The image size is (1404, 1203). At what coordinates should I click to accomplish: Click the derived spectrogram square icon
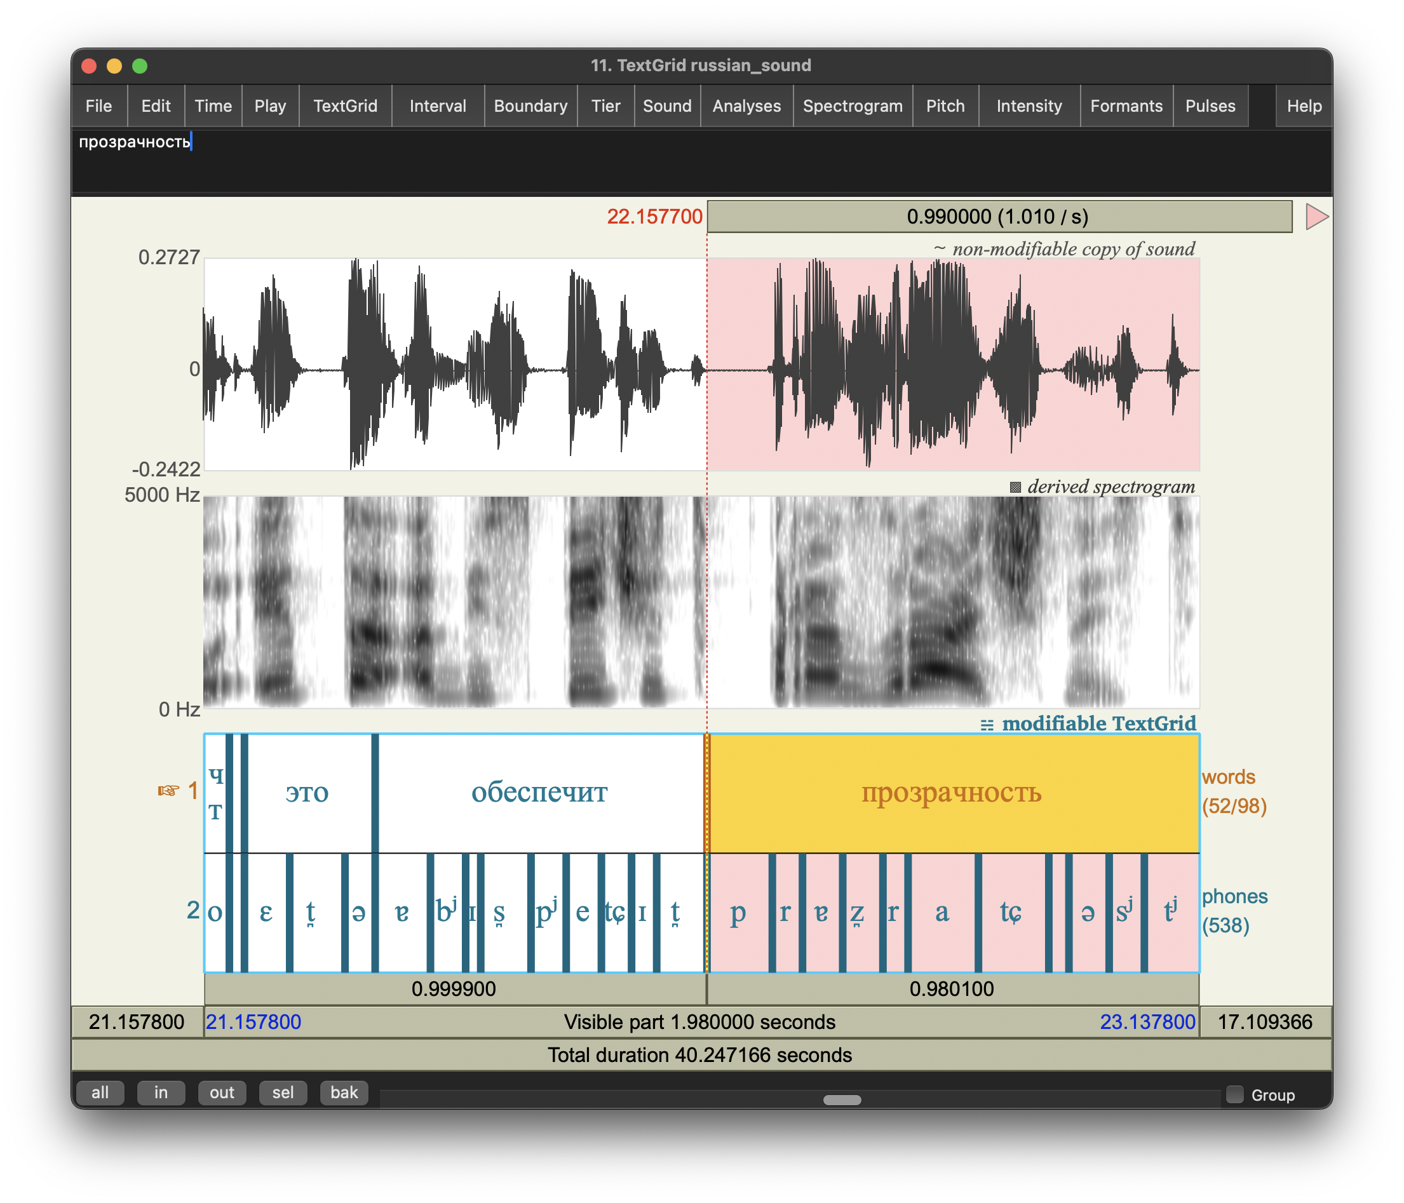(x=1015, y=487)
